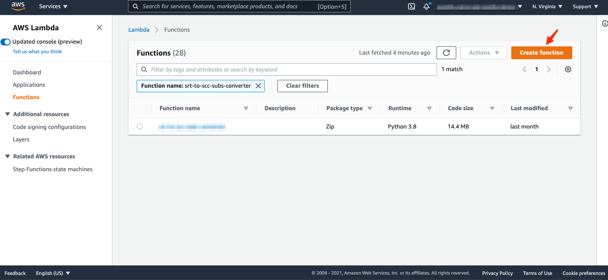Screen dimensions: 608x280
Task: Open the English (US) language selector
Action: click(53, 273)
